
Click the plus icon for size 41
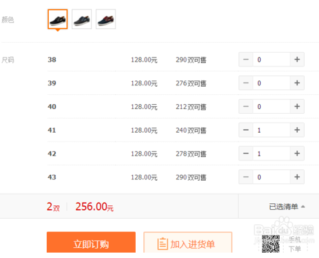tap(297, 130)
